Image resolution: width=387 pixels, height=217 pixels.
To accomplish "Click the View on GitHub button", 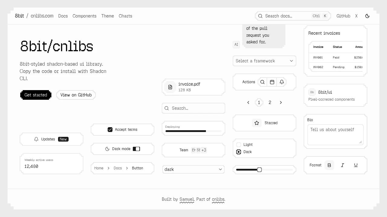I will pos(76,95).
